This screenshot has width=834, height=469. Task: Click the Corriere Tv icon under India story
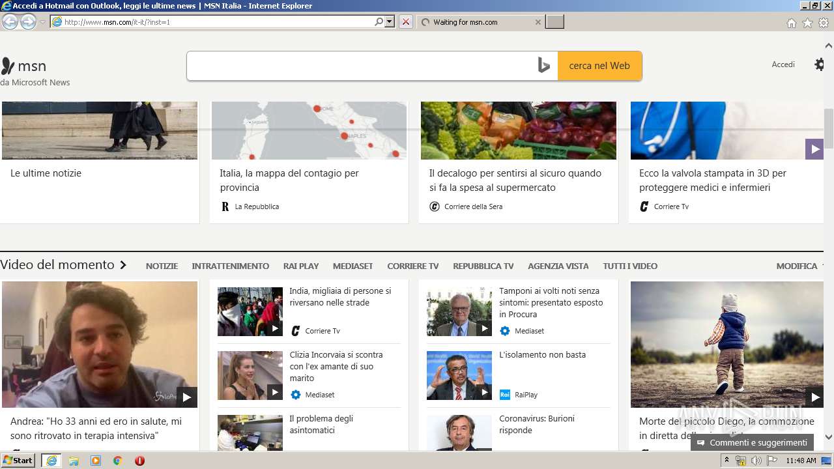tap(295, 331)
